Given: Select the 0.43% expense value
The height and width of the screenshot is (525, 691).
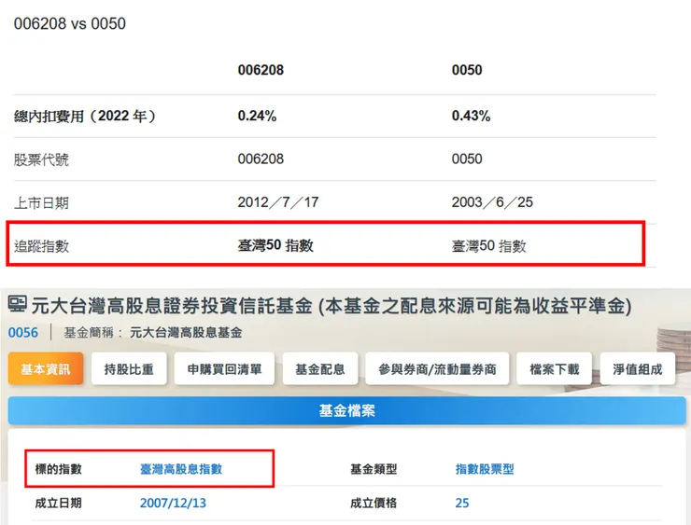Looking at the screenshot, I should 472,116.
